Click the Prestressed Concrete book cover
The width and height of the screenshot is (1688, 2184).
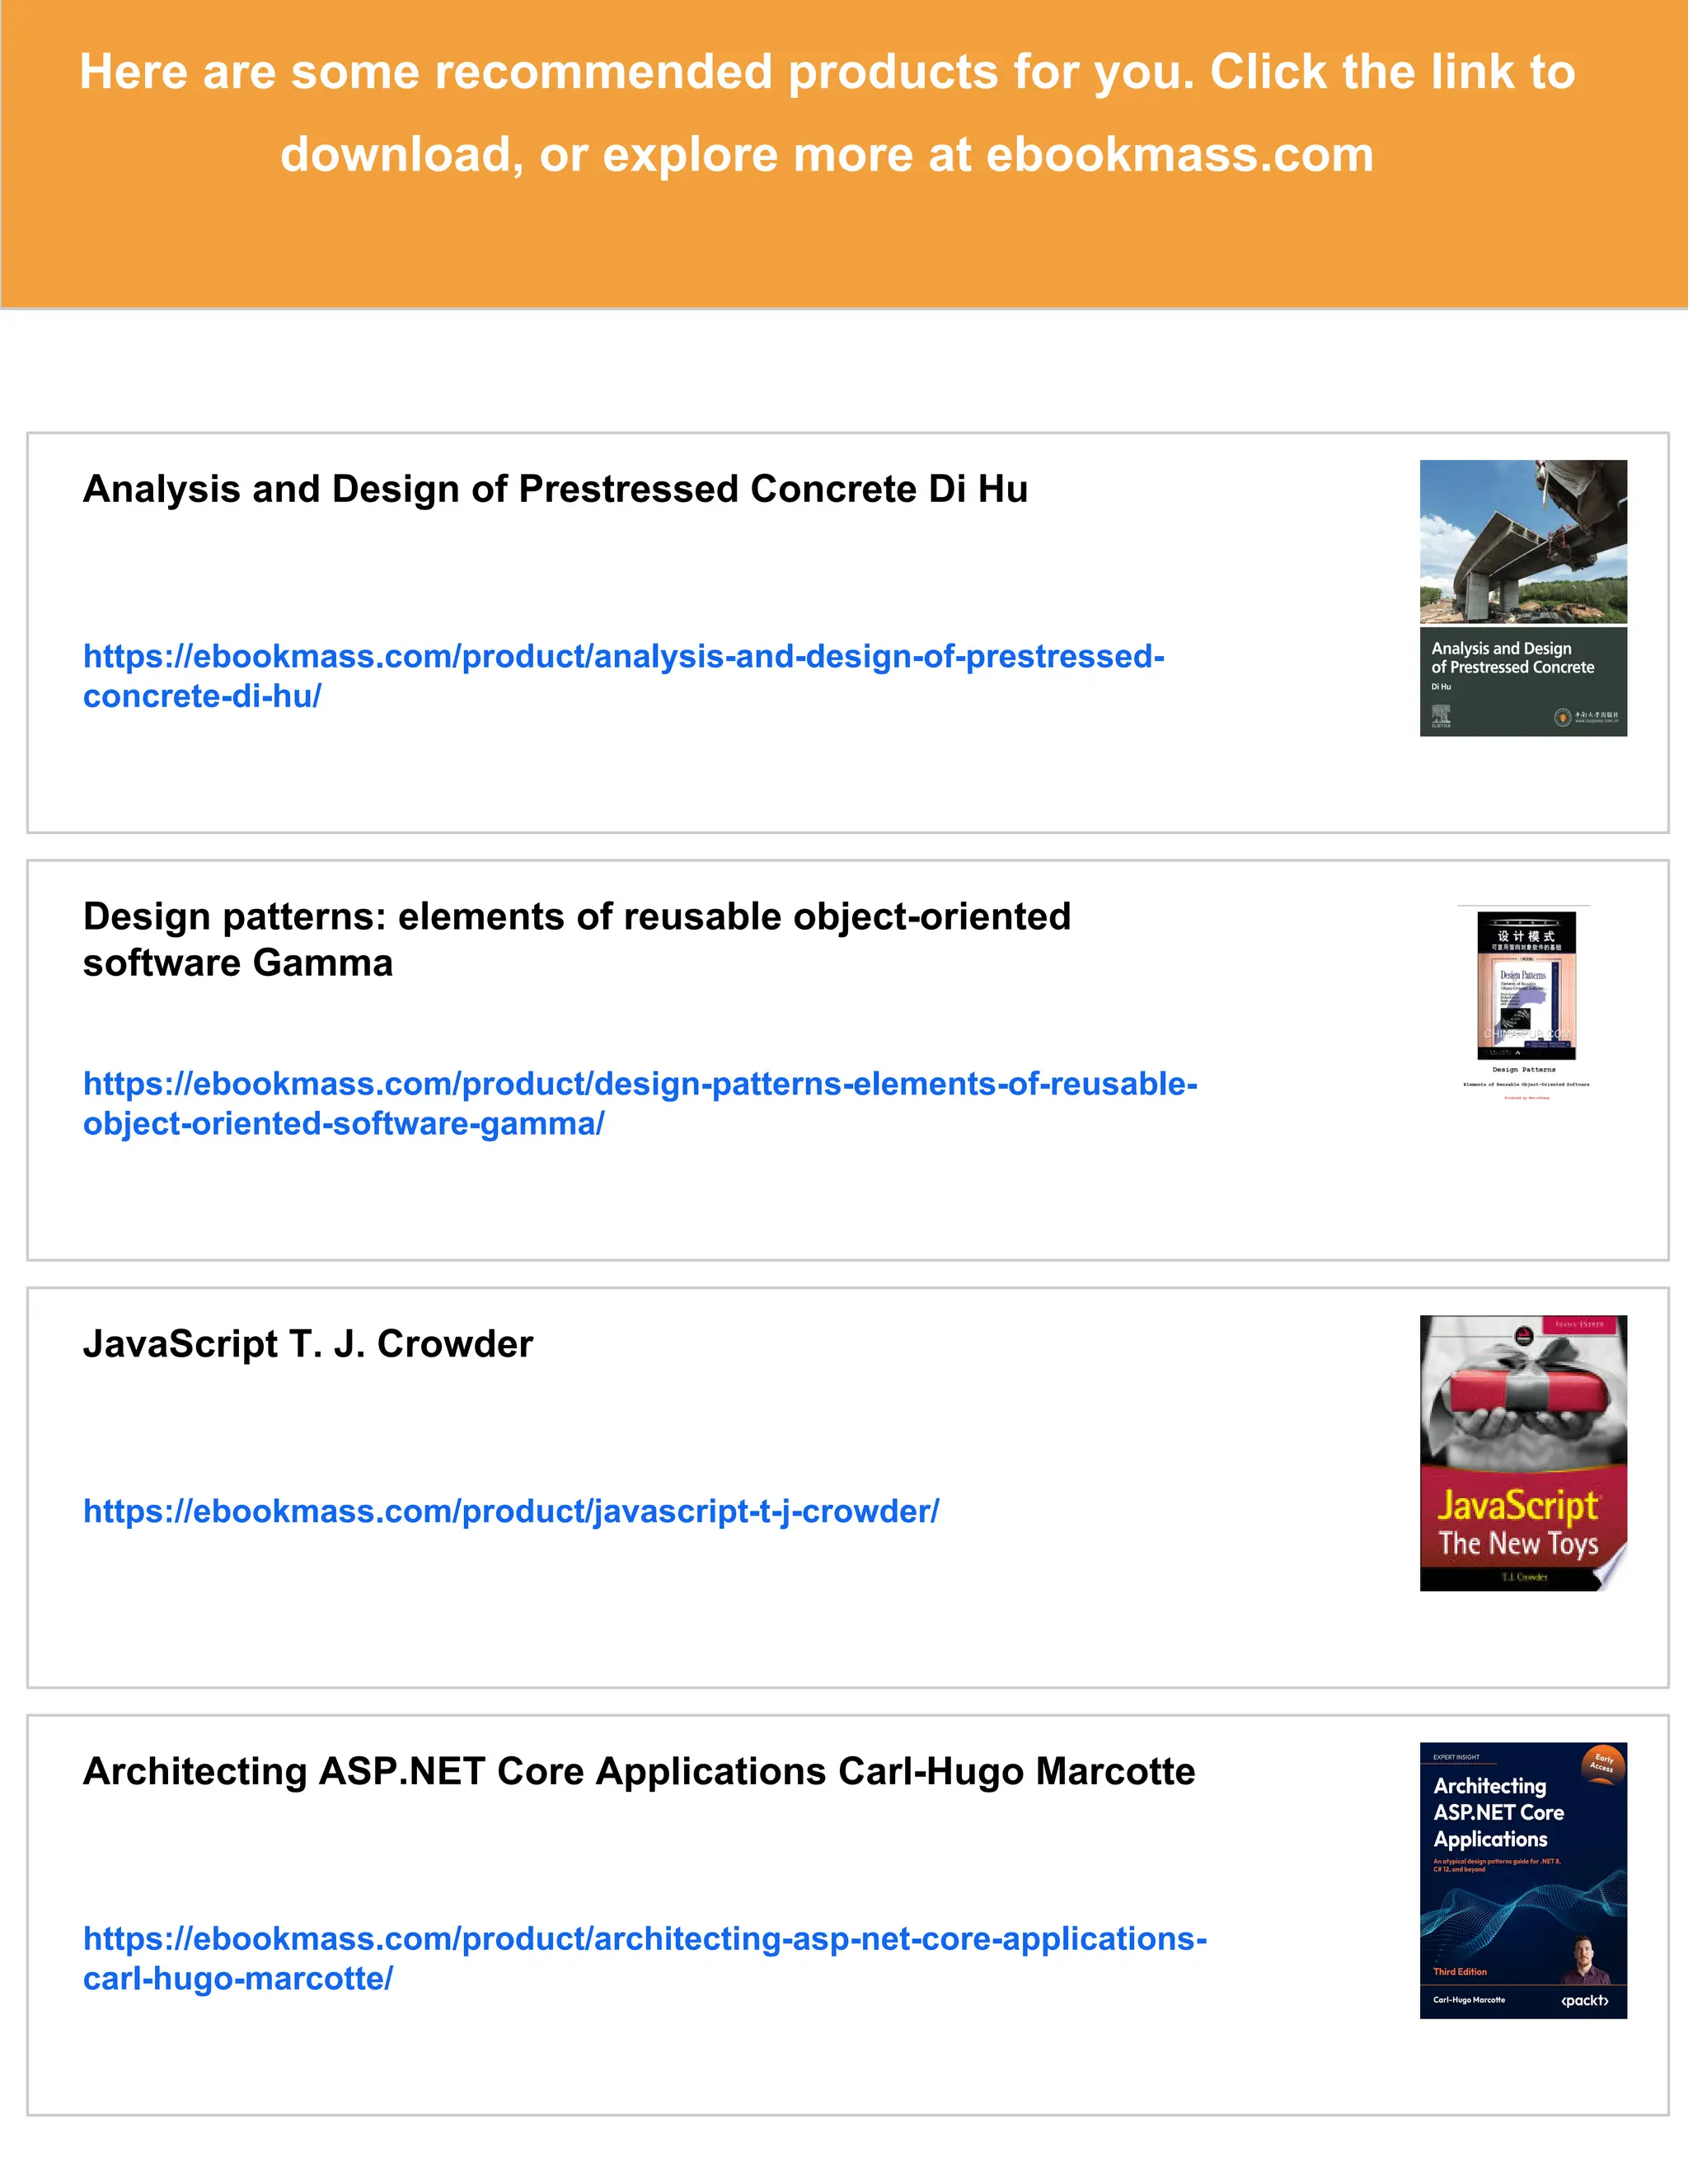[1523, 600]
